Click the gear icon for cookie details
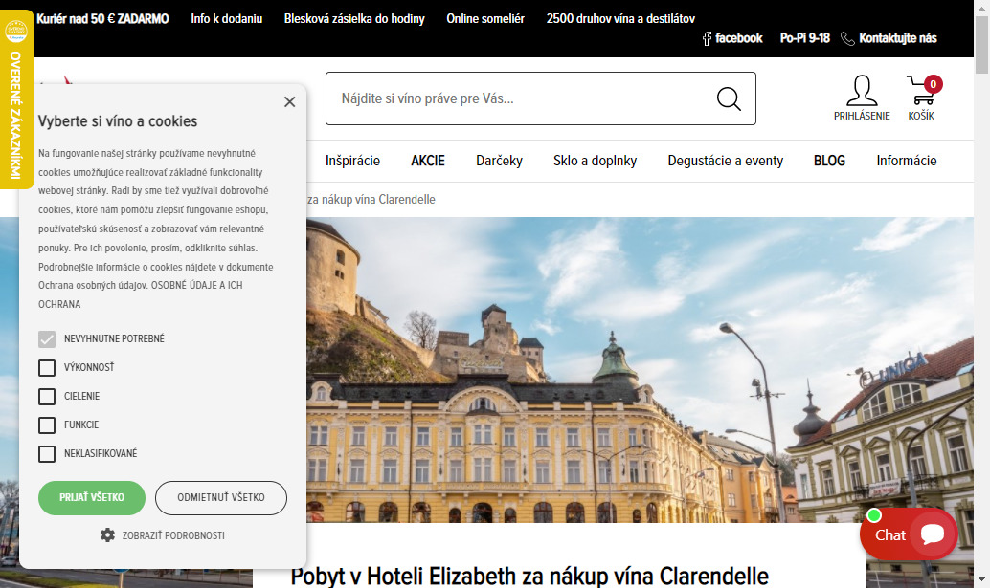The width and height of the screenshot is (990, 588). pyautogui.click(x=107, y=535)
